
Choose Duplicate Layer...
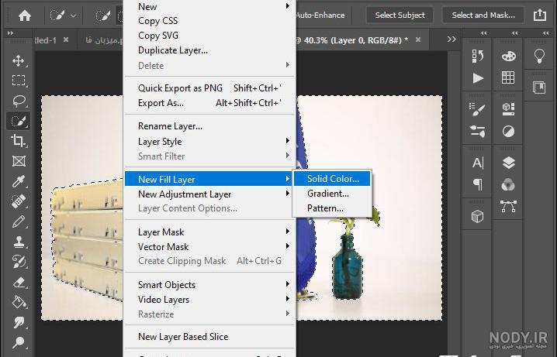(x=209, y=50)
